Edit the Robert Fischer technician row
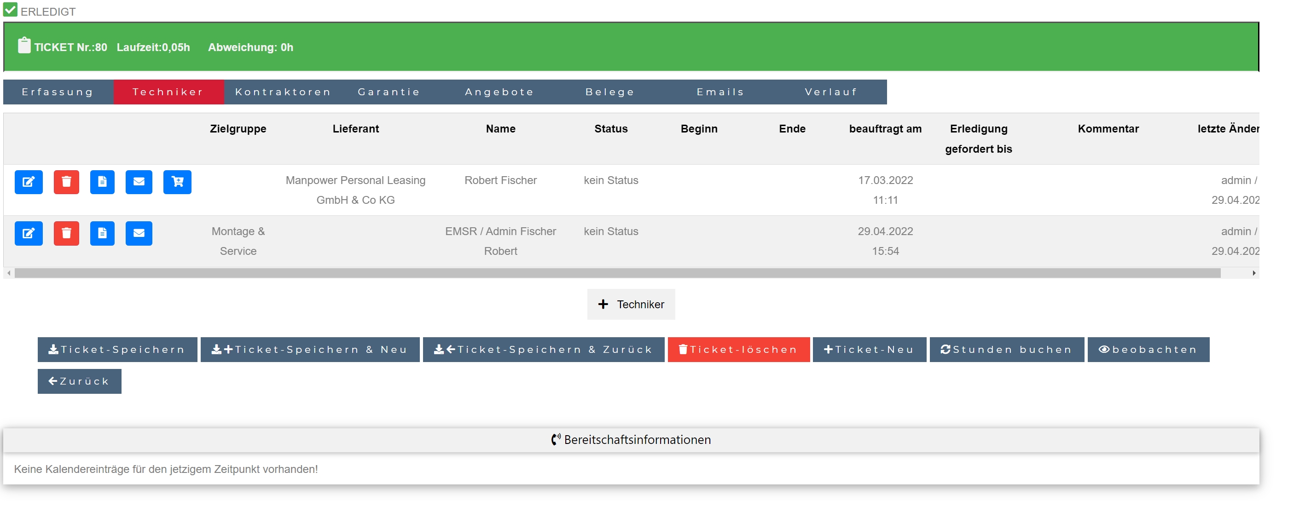This screenshot has width=1311, height=518. pyautogui.click(x=29, y=182)
